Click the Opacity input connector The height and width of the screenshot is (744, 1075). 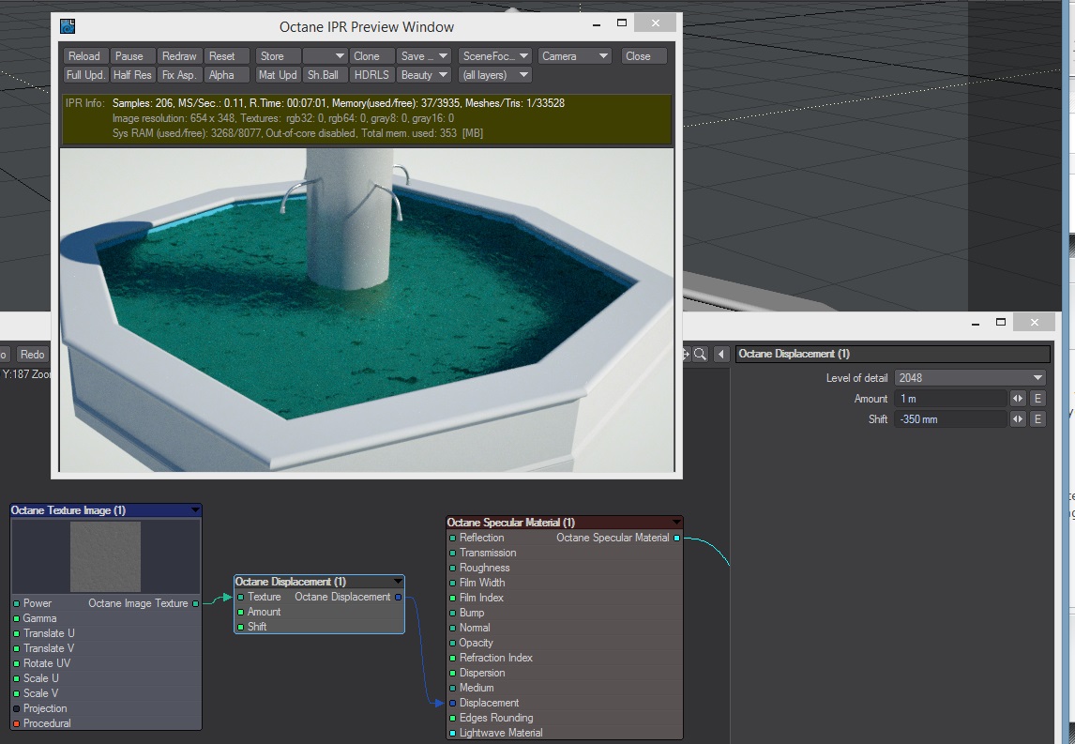452,644
